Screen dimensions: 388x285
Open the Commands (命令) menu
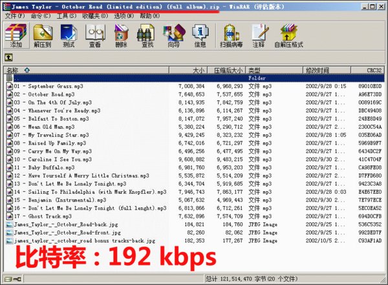tap(41, 16)
